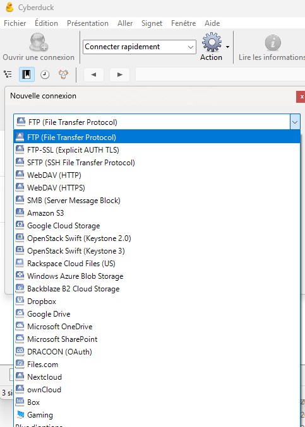
Task: Open the Signet menu
Action: coord(152,23)
